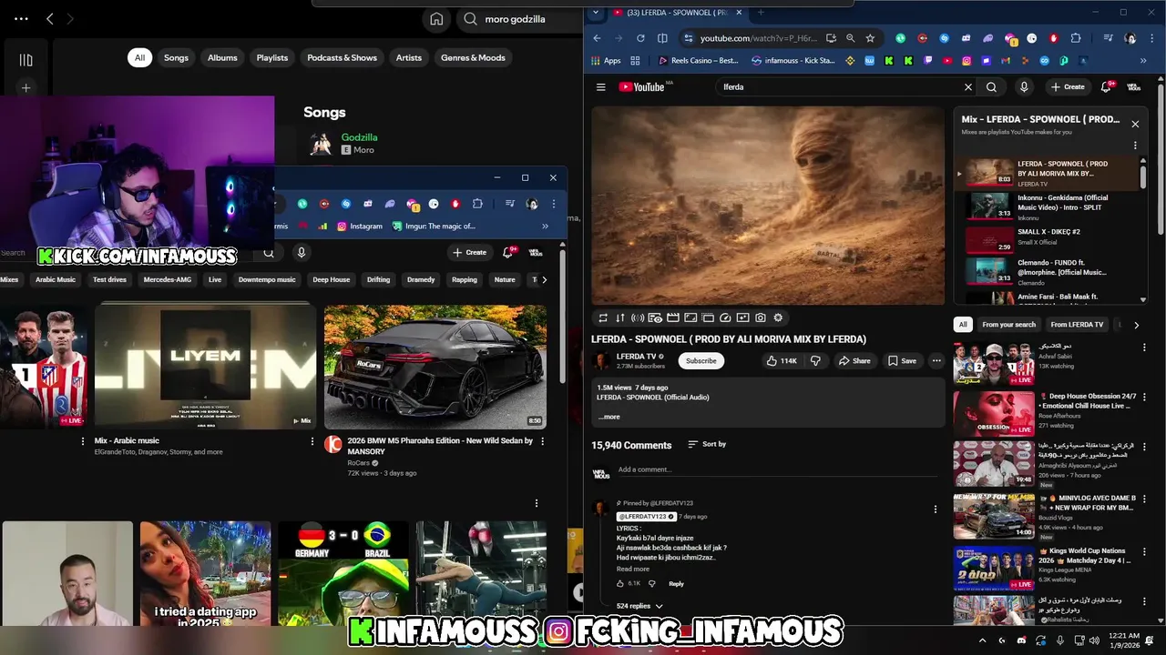Viewport: 1166px width, 655px height.
Task: Expand the '524 replies' thread
Action: tap(639, 606)
